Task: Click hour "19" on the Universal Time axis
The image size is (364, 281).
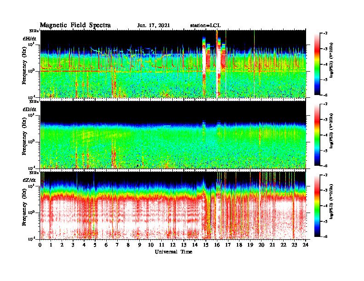Action: tap(250, 245)
